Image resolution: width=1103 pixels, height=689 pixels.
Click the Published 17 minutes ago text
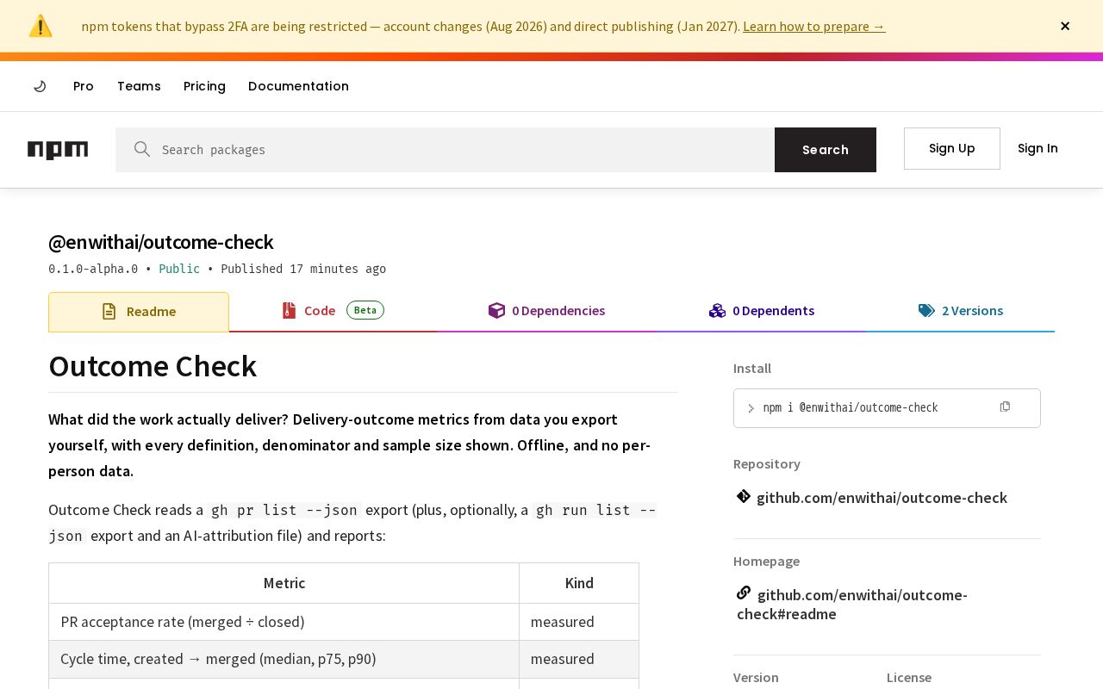303,269
